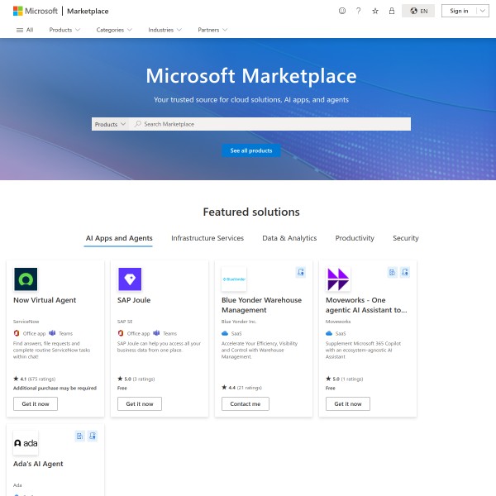Viewport: 496px width, 496px height.
Task: Click the Moveworks logo
Action: pyautogui.click(x=338, y=279)
